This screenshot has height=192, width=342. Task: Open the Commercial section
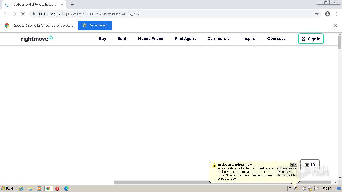[219, 39]
